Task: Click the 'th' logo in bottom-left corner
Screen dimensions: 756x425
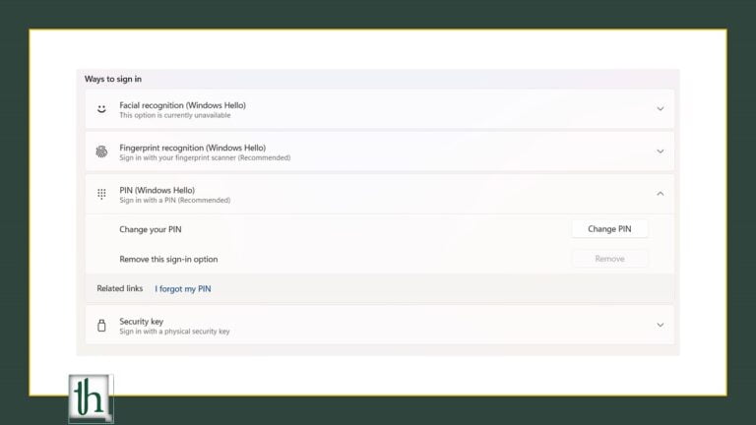Action: click(91, 398)
